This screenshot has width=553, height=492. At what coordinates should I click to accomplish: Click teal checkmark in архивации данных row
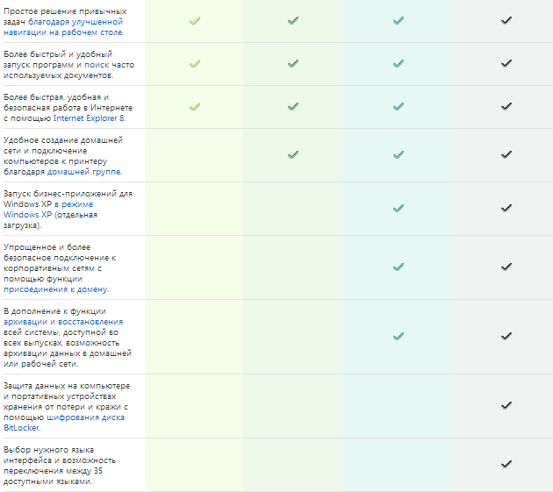[x=399, y=337]
